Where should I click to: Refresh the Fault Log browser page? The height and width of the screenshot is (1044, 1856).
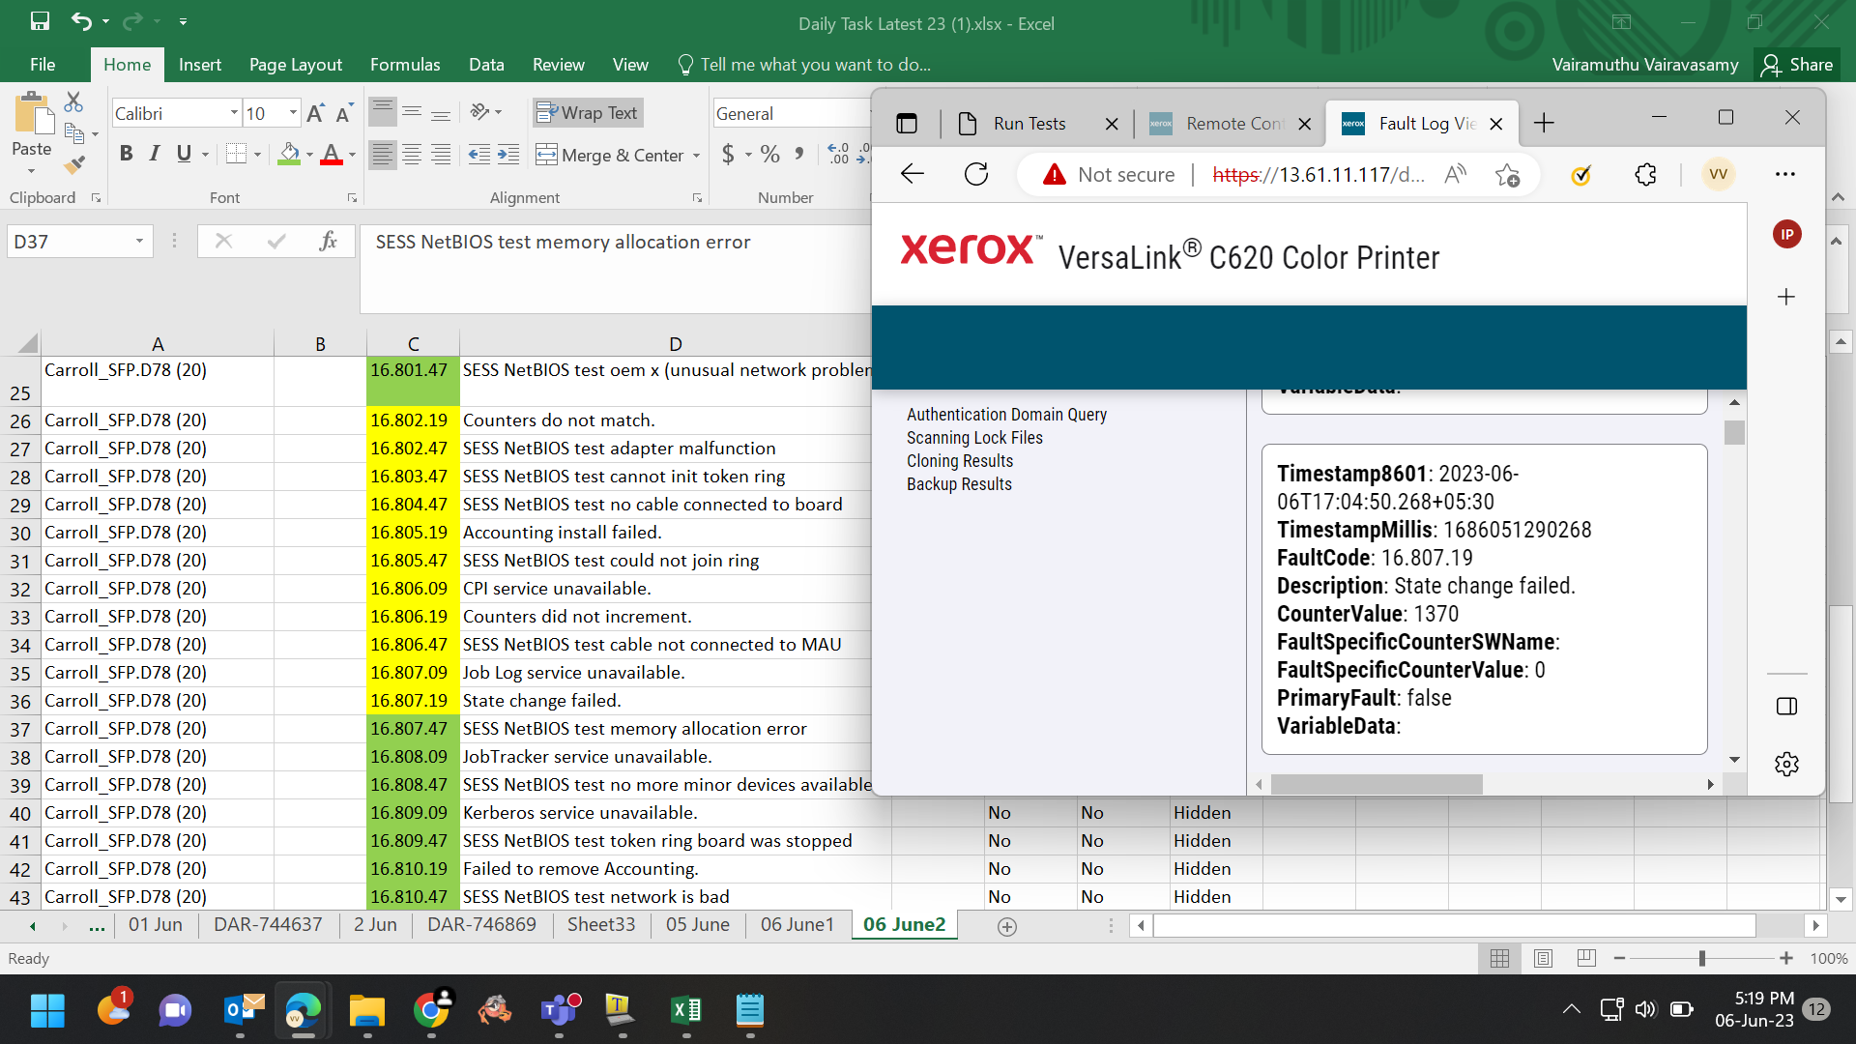[x=976, y=174]
